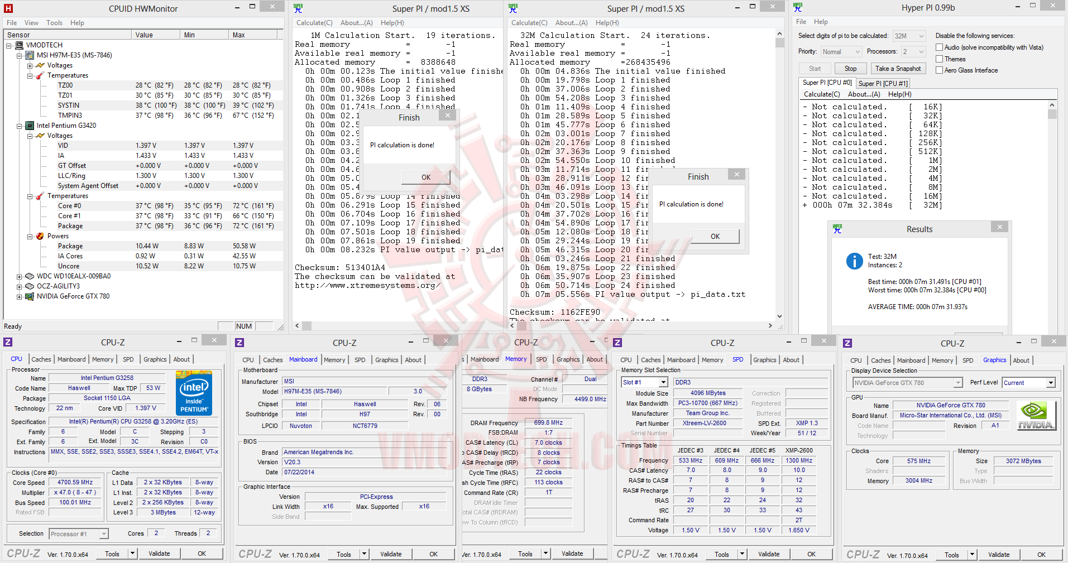Click the CPU-Z icon of the Motherboard info window
Image resolution: width=1068 pixels, height=563 pixels.
240,343
